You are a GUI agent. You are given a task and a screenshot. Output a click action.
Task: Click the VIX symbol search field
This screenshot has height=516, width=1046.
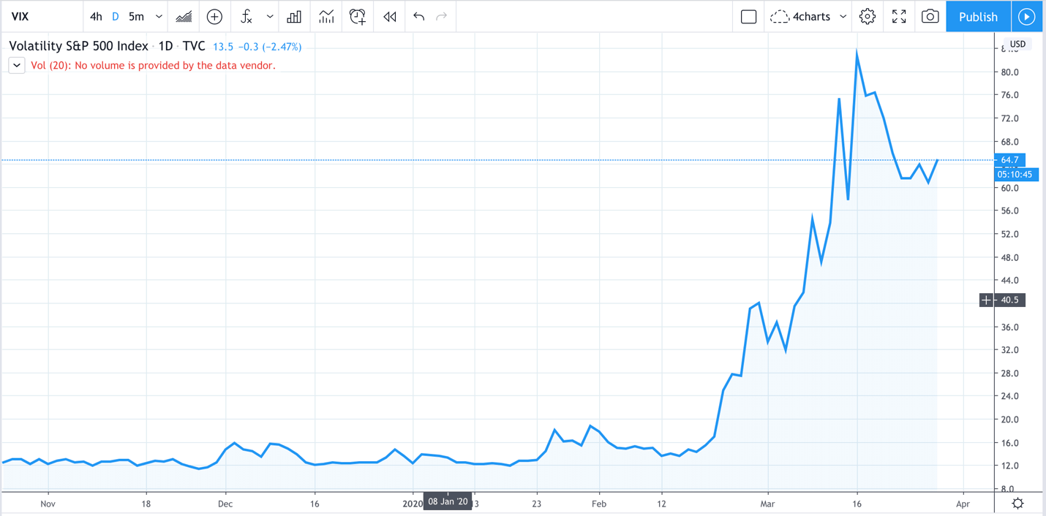(x=42, y=16)
